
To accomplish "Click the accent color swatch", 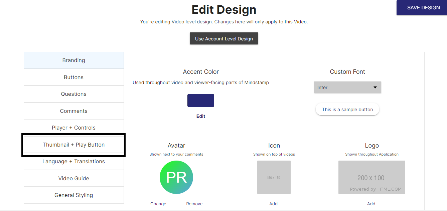I will (201, 100).
